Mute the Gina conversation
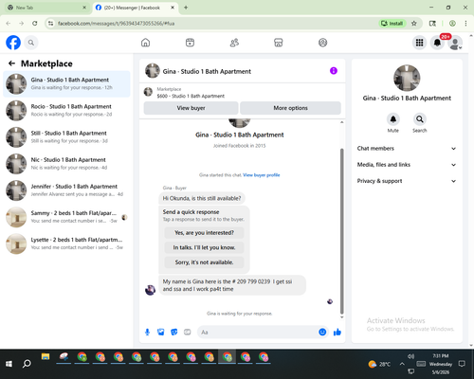This screenshot has height=379, width=474. [393, 119]
